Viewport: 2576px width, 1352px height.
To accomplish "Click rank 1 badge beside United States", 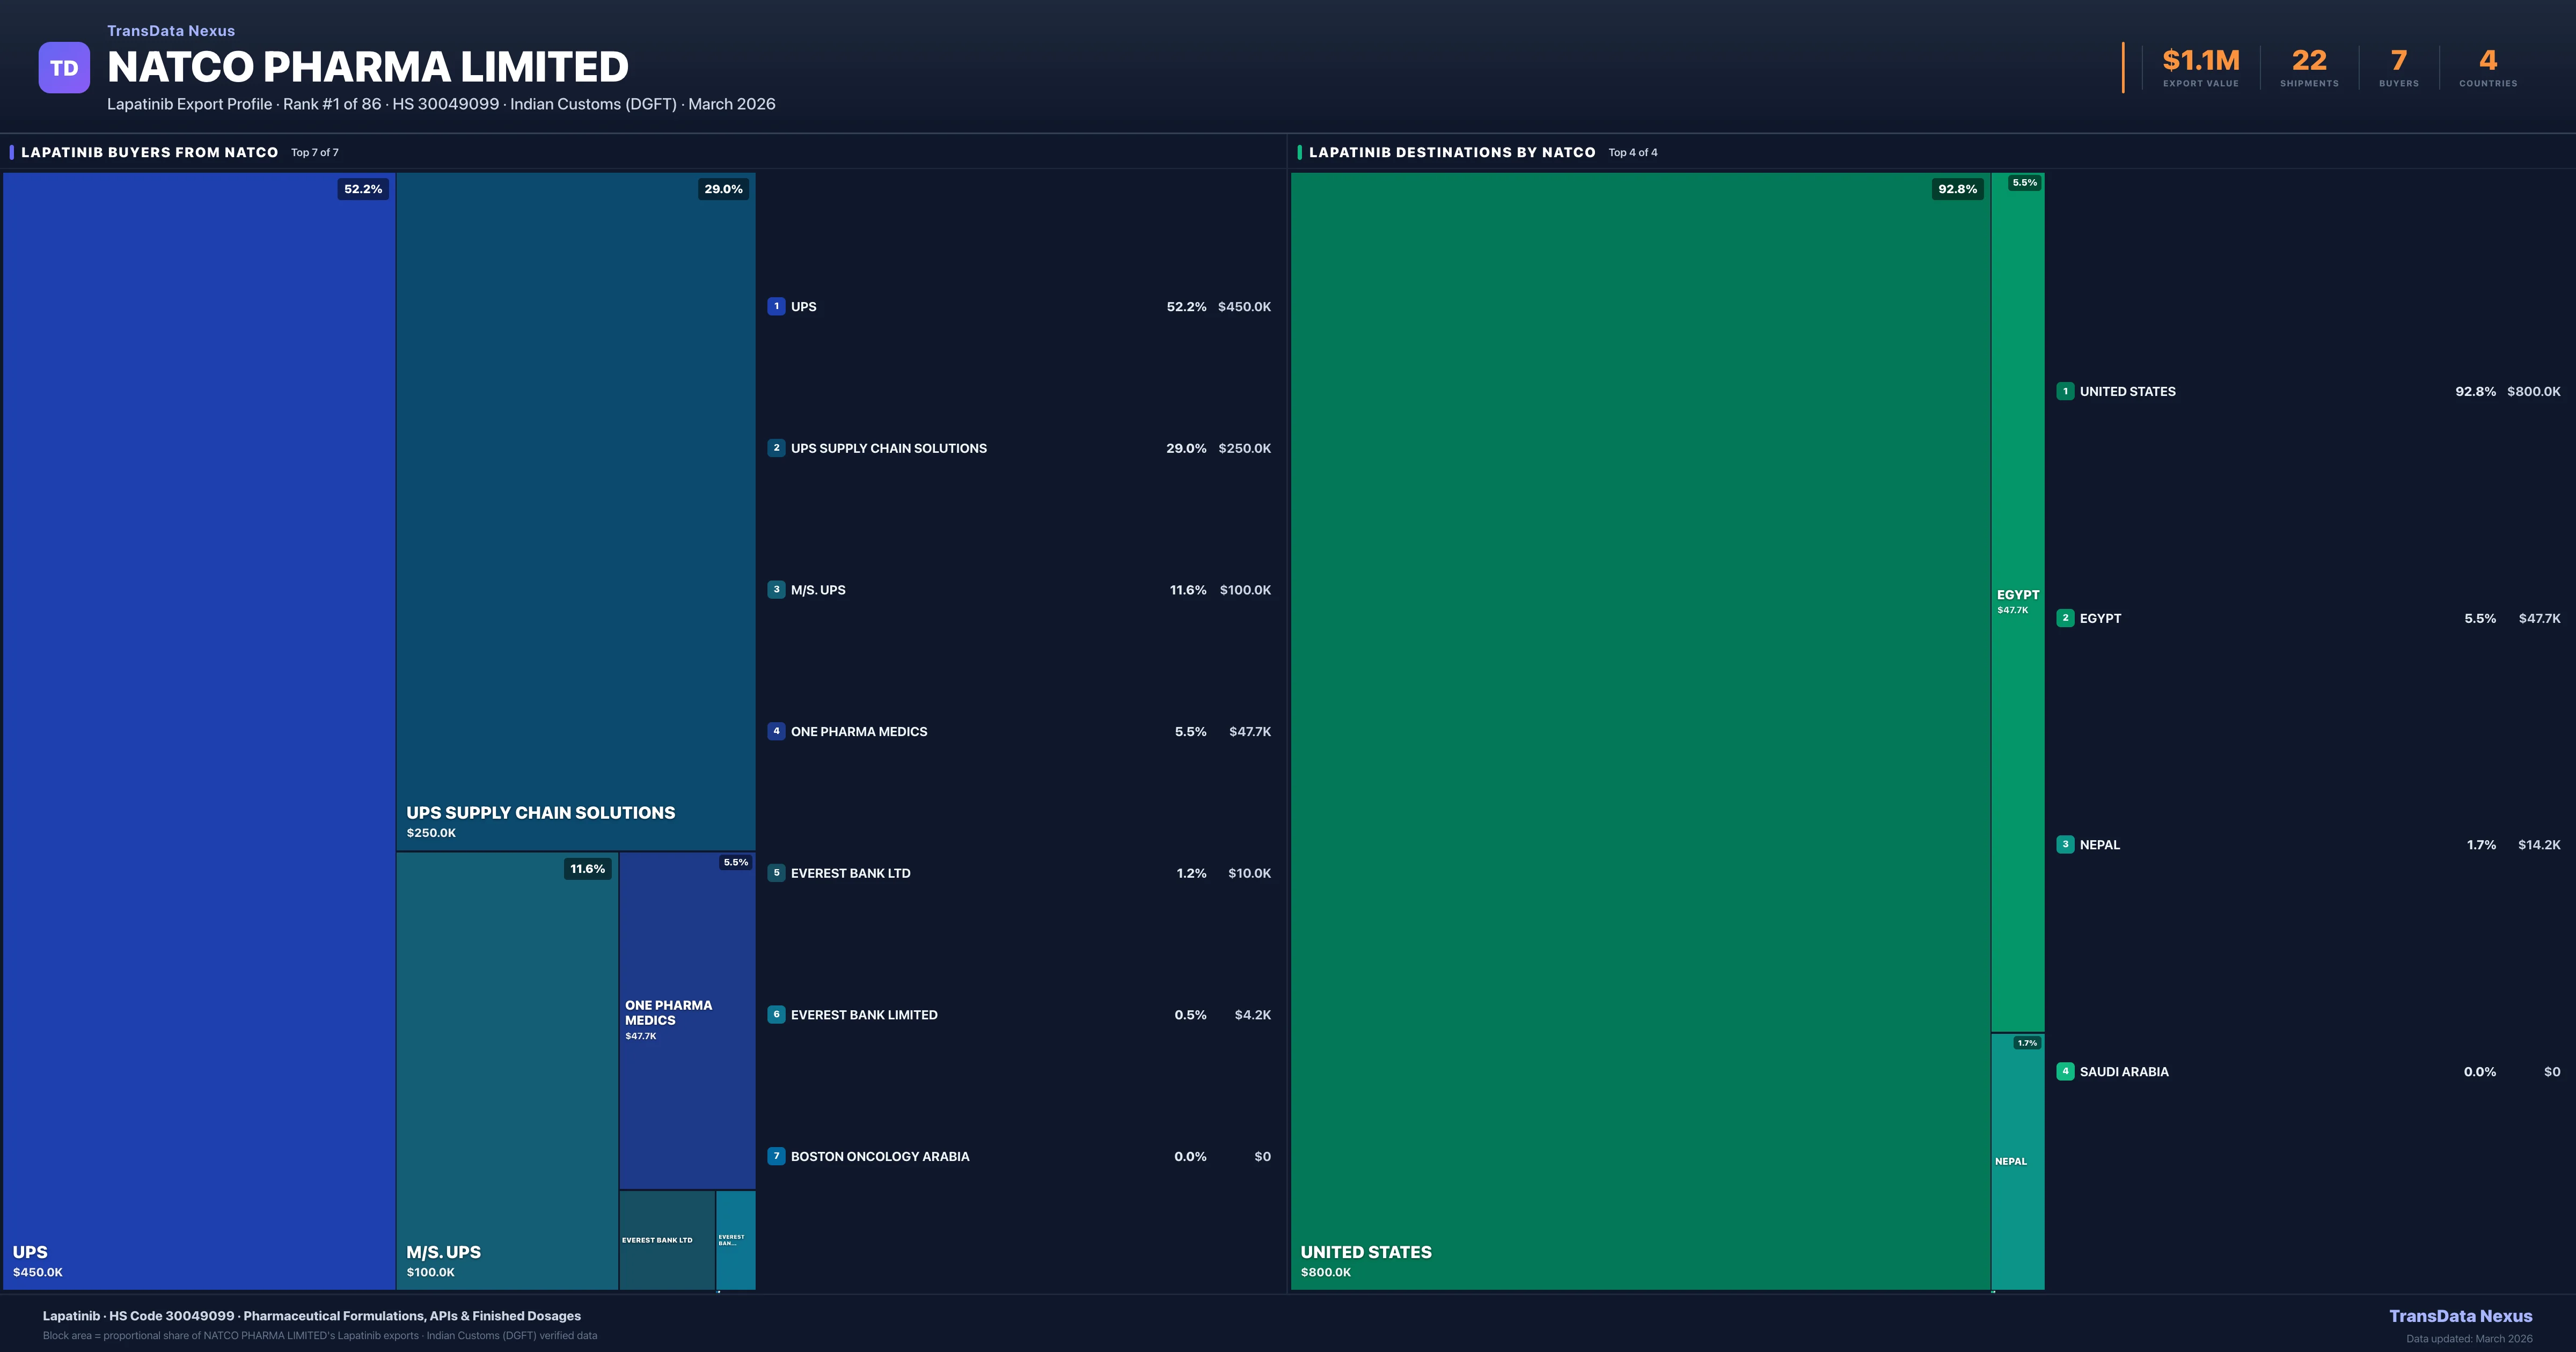I will point(2065,391).
